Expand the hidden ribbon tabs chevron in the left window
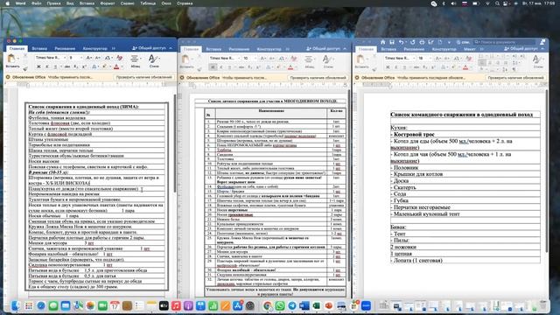 tap(114, 49)
